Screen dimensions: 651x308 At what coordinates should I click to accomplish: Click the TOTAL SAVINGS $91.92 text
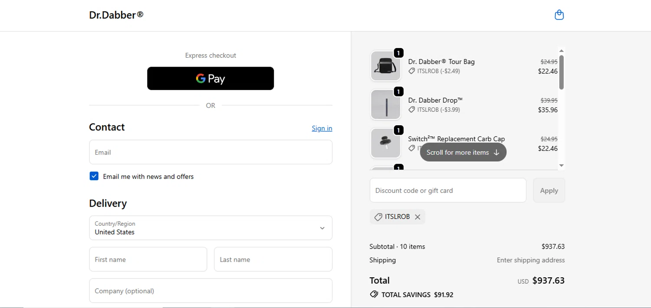click(x=417, y=295)
